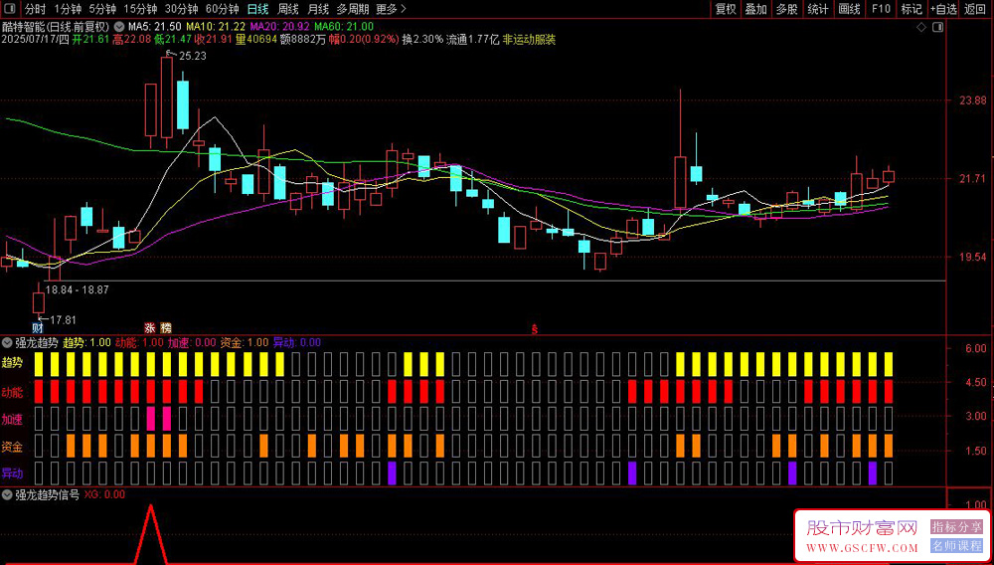Viewport: 994px width, 565px height.
Task: Add stock with +自选 button
Action: [x=944, y=9]
